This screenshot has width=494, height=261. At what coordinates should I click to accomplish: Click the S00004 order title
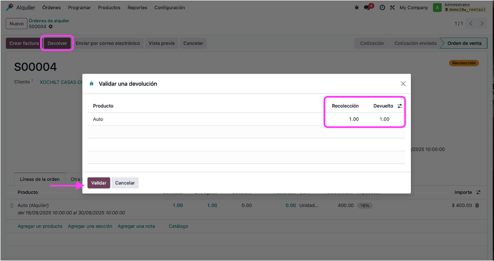35,67
